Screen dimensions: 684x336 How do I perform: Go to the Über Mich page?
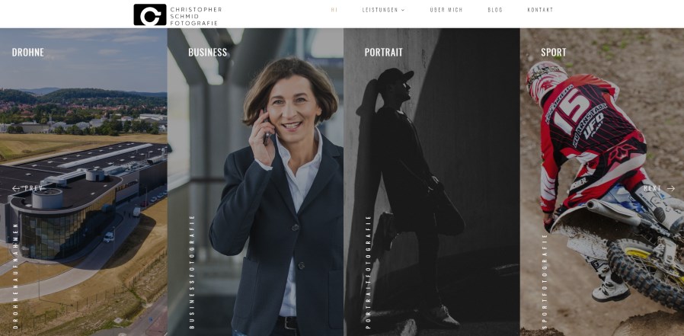(x=446, y=10)
